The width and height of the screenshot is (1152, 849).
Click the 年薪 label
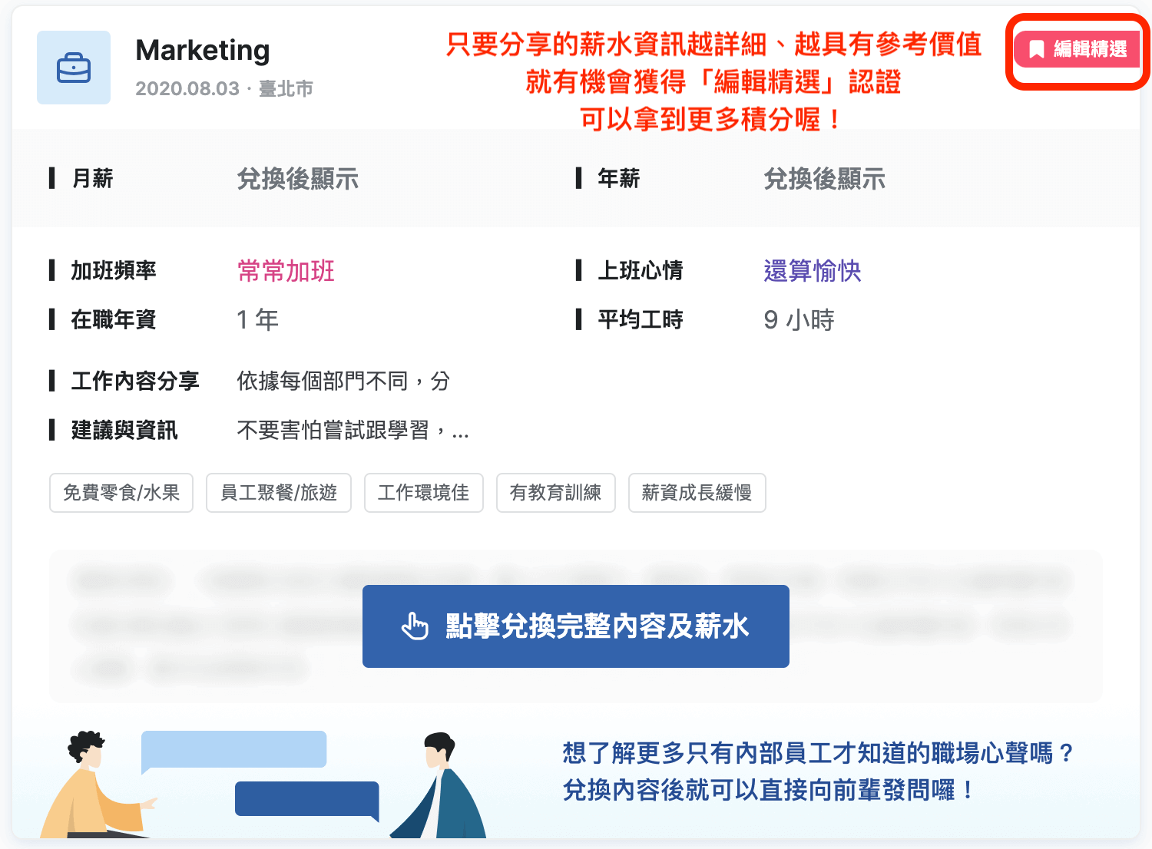coord(619,179)
